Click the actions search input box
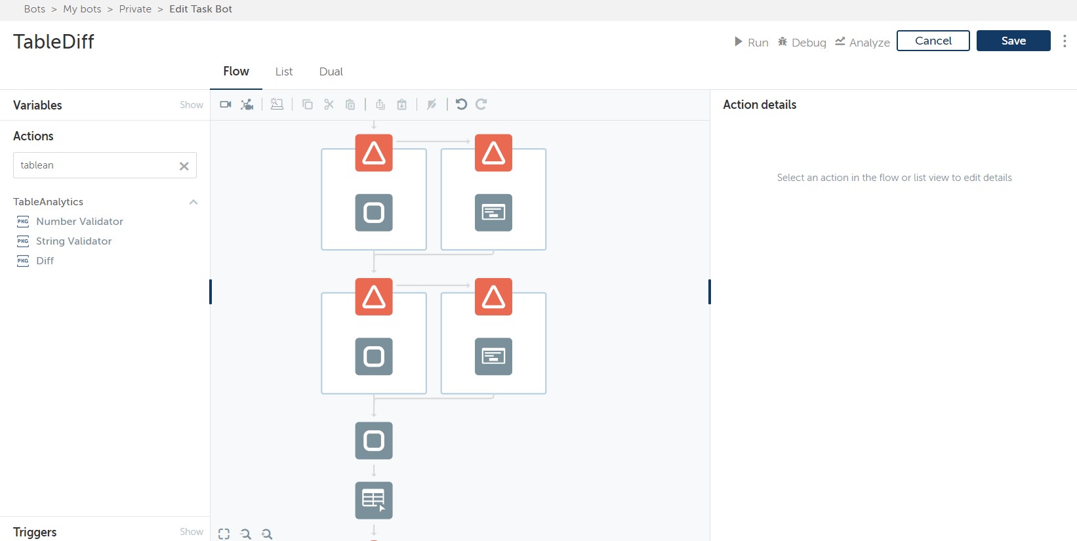 95,165
